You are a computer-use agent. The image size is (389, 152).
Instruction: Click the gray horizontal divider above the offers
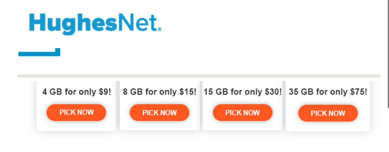point(199,76)
